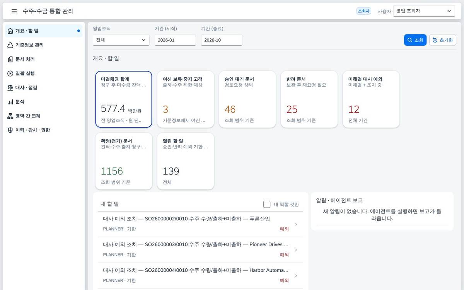Open 개요 · 할 일 menu item
Viewport: 464px width, 290px height.
pyautogui.click(x=44, y=31)
